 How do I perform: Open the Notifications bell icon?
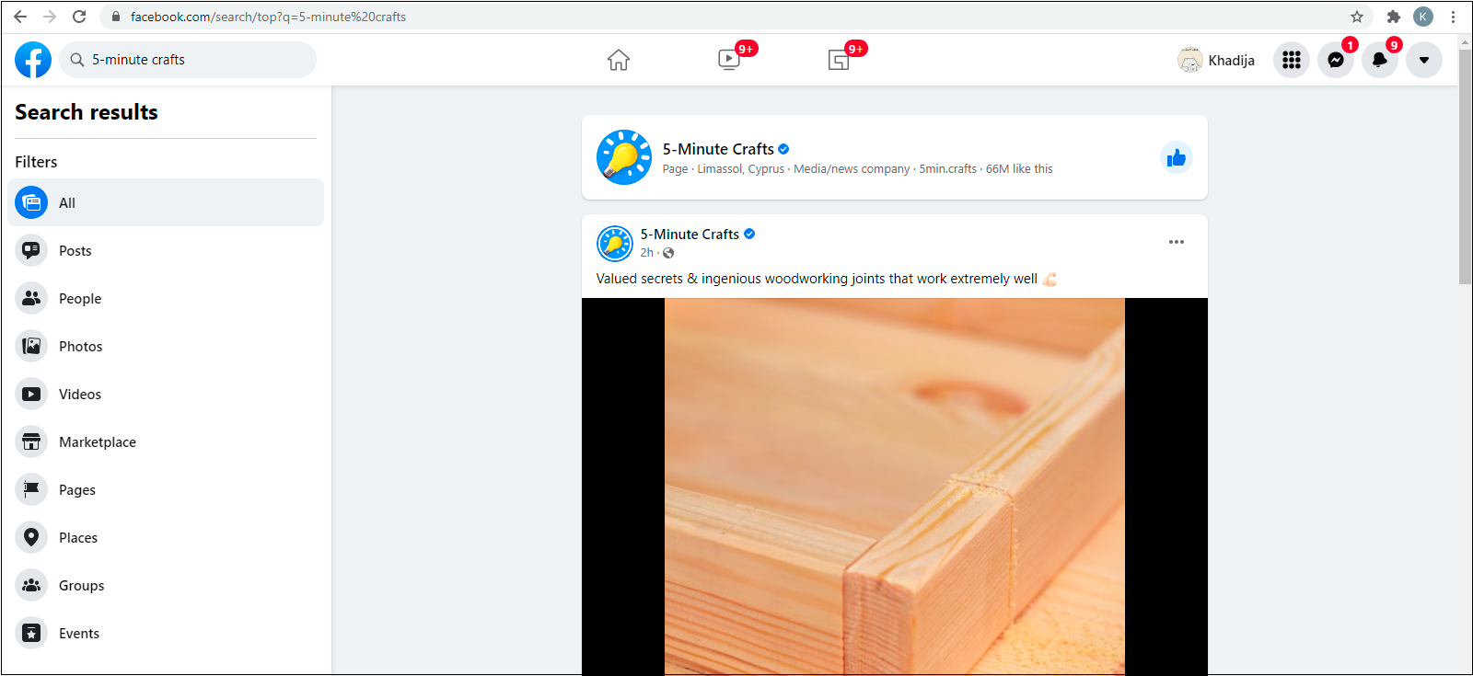tap(1380, 60)
